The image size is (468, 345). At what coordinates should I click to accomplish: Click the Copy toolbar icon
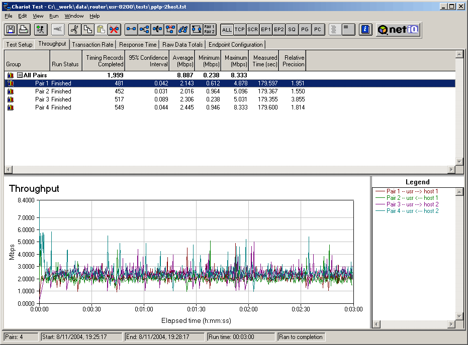tap(87, 30)
